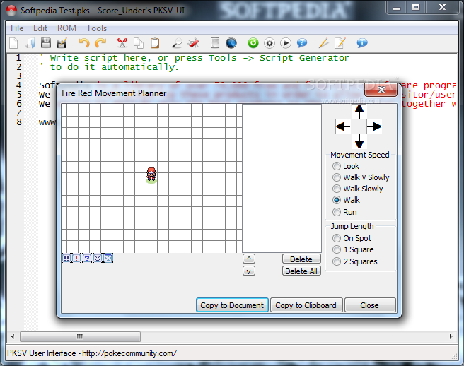This screenshot has height=366, width=464.
Task: Click the play button toolbar icon
Action: click(x=286, y=43)
